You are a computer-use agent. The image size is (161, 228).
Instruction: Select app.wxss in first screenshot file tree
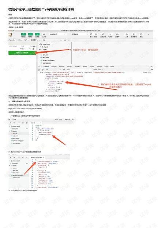tap(46, 58)
